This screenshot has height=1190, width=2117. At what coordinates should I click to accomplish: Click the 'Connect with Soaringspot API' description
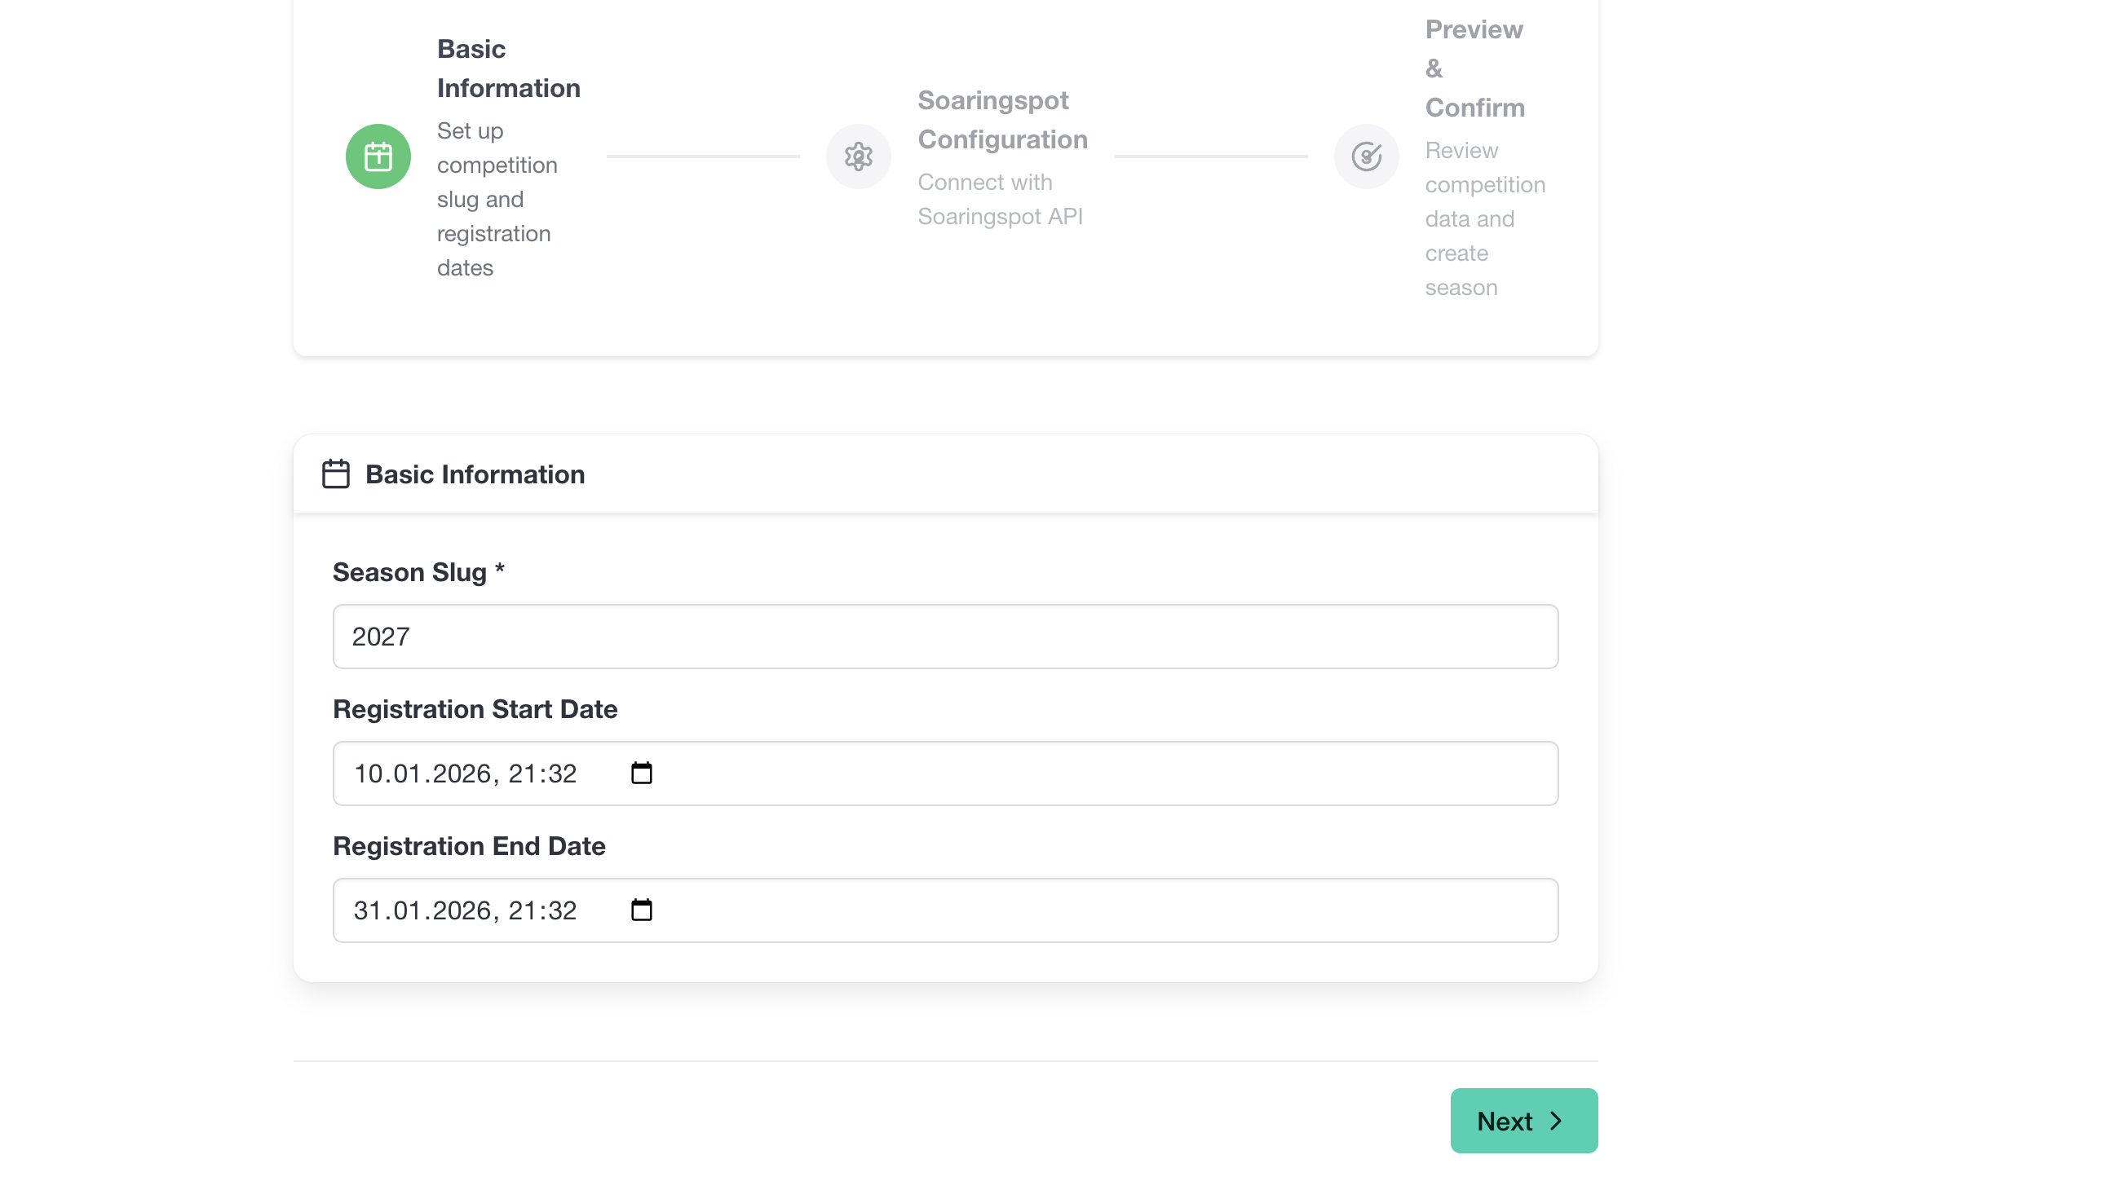(999, 199)
